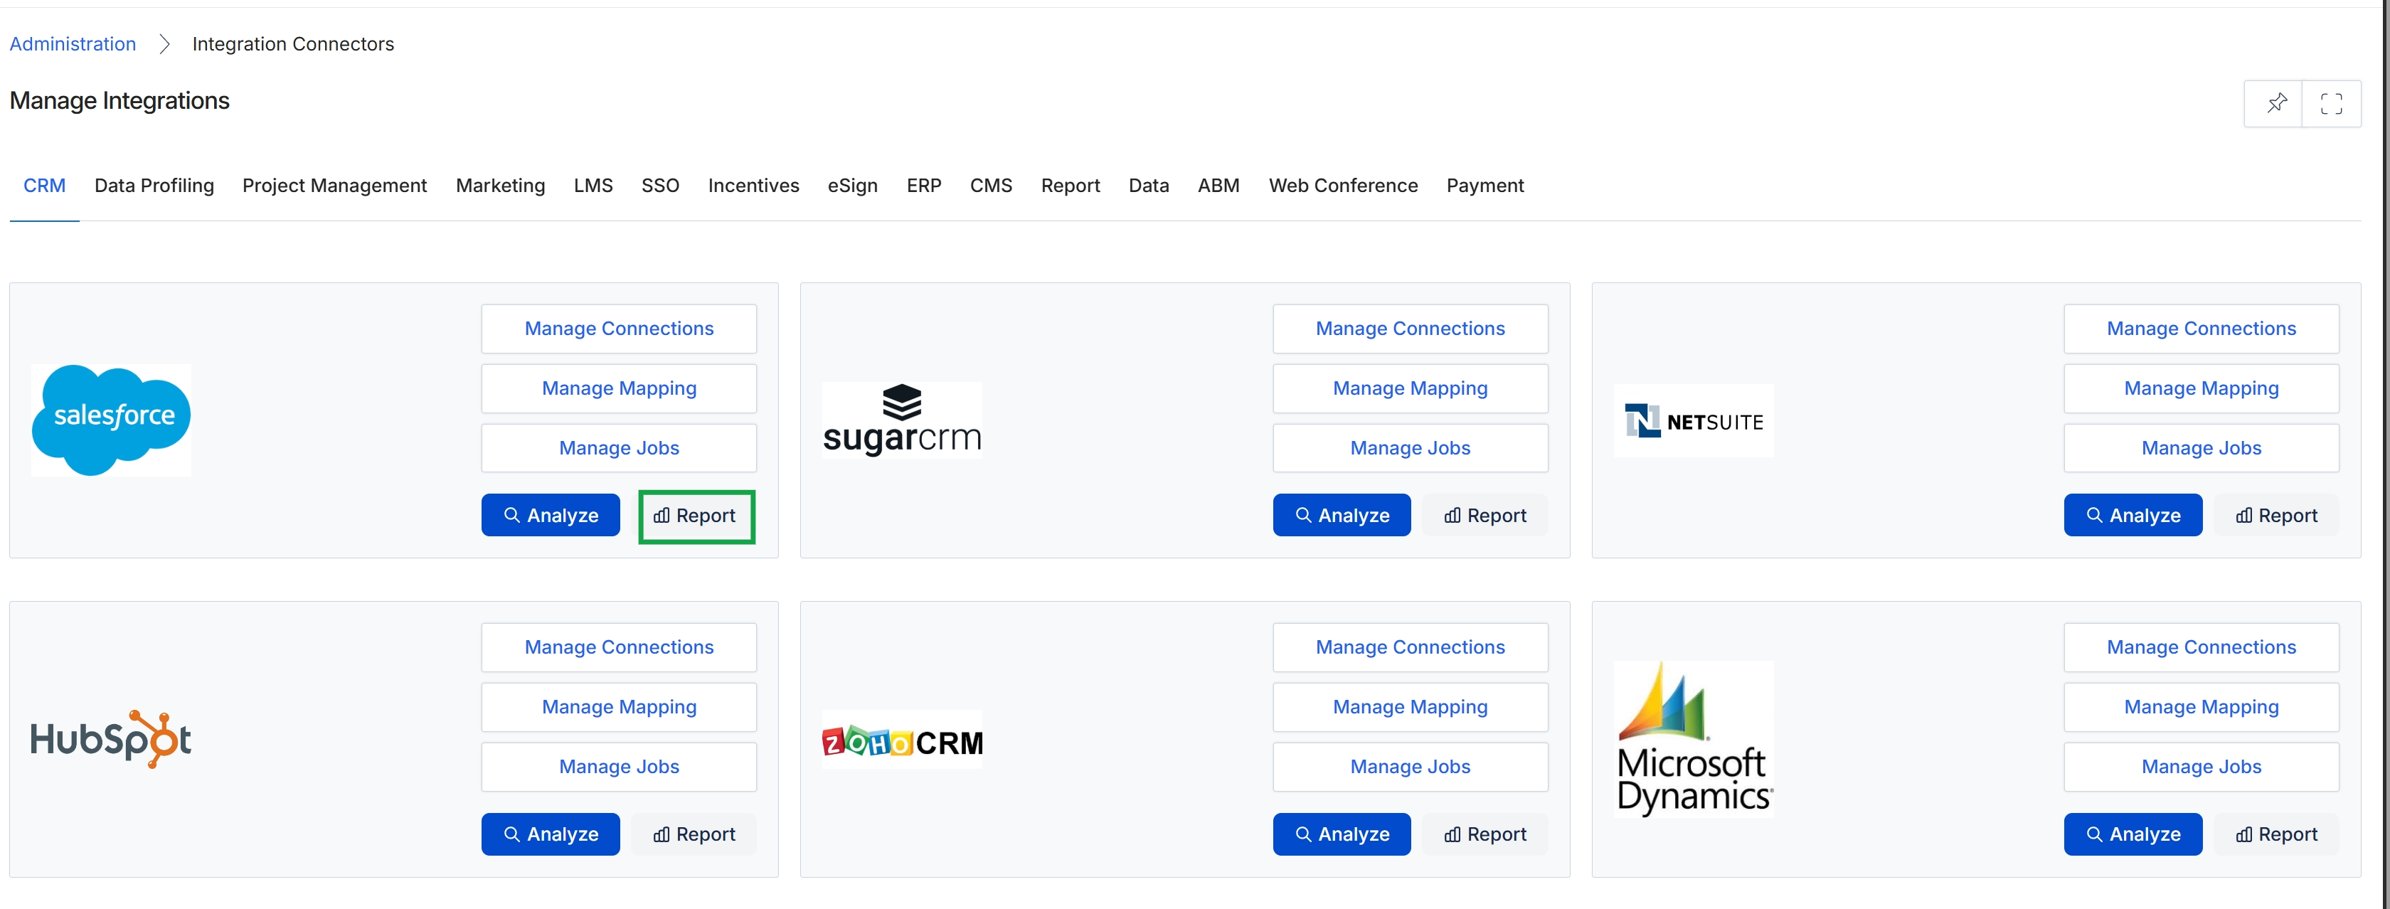Open Manage Jobs for Microsoft Dynamics
Viewport: 2390px width, 909px height.
(2202, 767)
